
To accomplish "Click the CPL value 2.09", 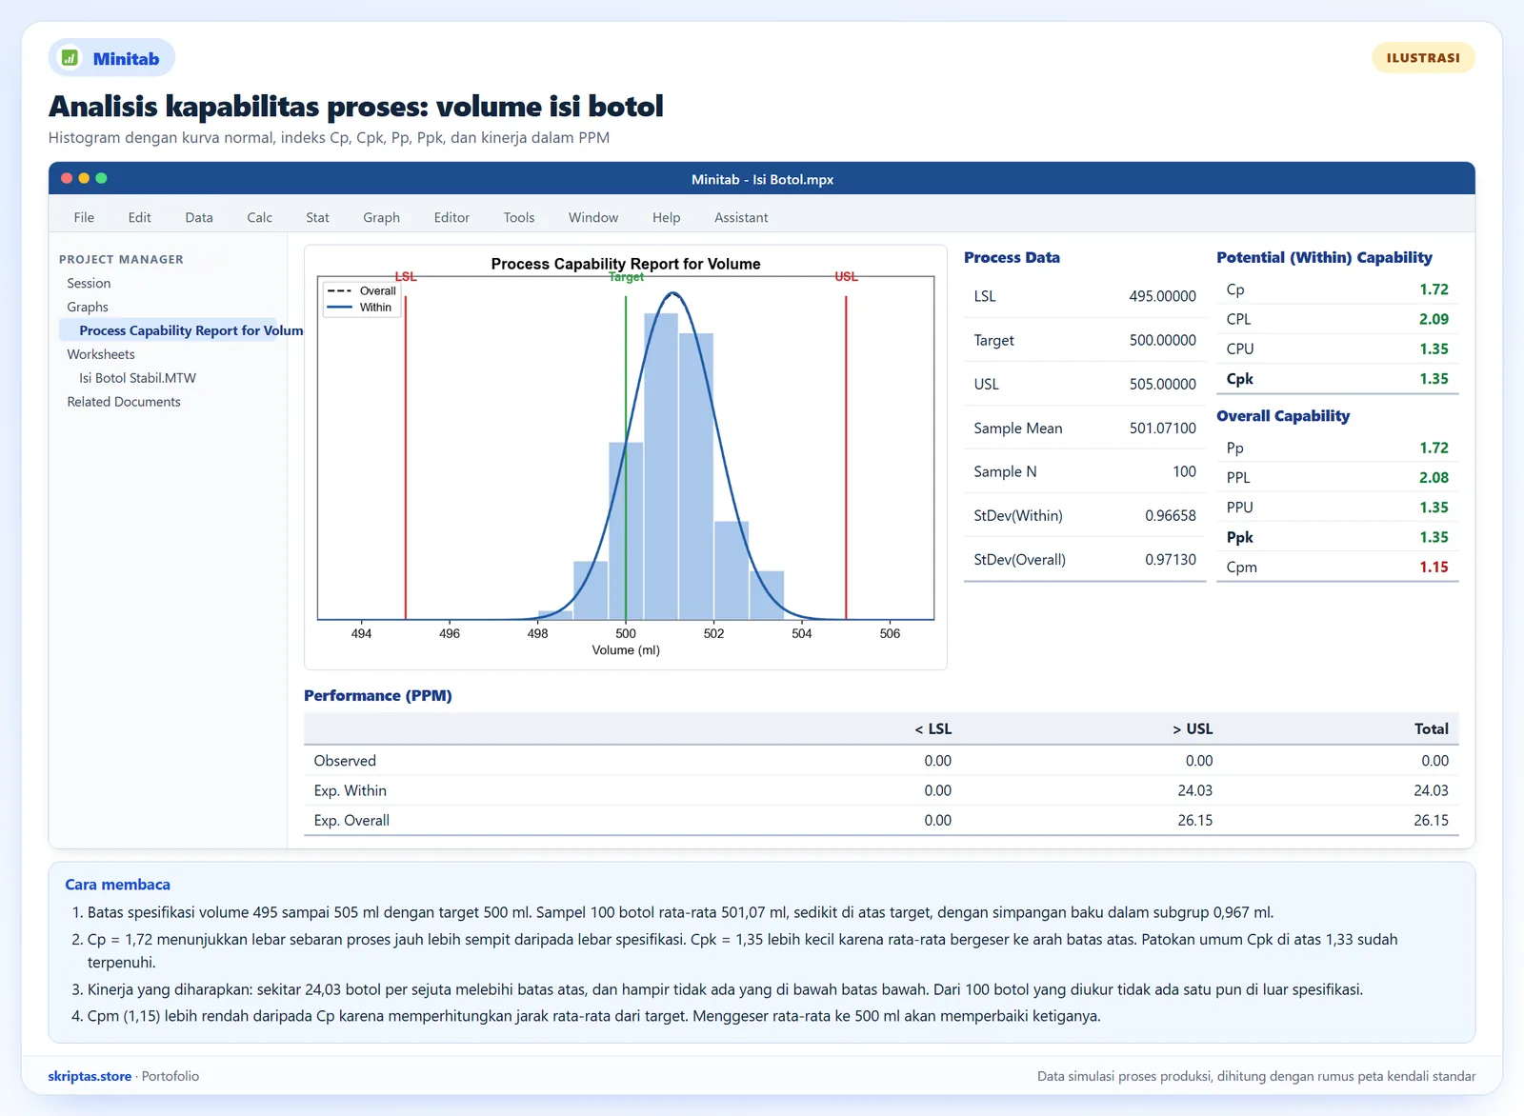I will (x=1434, y=319).
